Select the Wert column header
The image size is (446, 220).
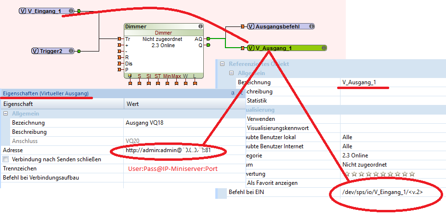tap(184, 104)
